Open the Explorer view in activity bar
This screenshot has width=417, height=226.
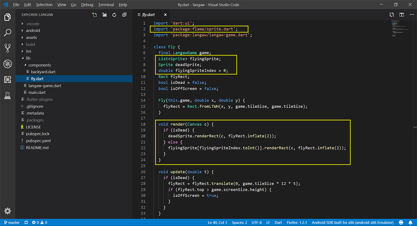(7, 18)
